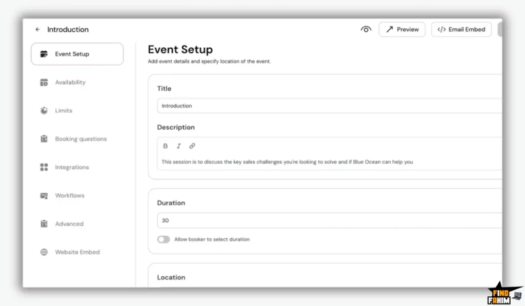The image size is (525, 306).
Task: Click the Limits icon in sidebar
Action: 44,111
